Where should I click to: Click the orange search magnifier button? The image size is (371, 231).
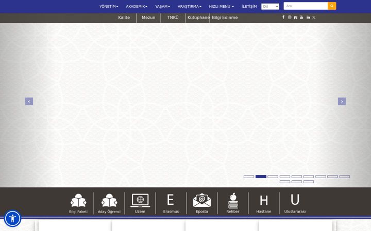pyautogui.click(x=332, y=6)
